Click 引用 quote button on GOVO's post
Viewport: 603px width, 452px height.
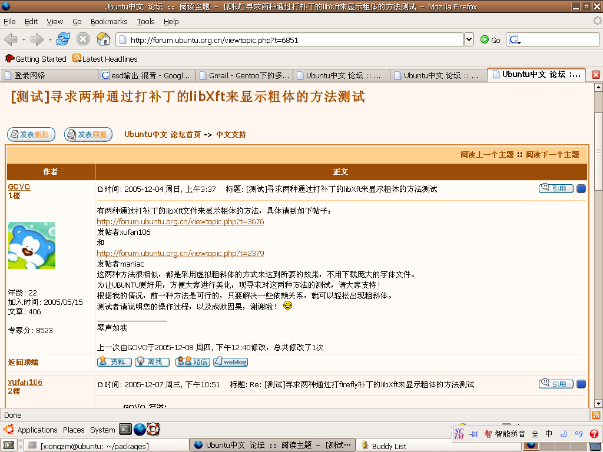556,188
